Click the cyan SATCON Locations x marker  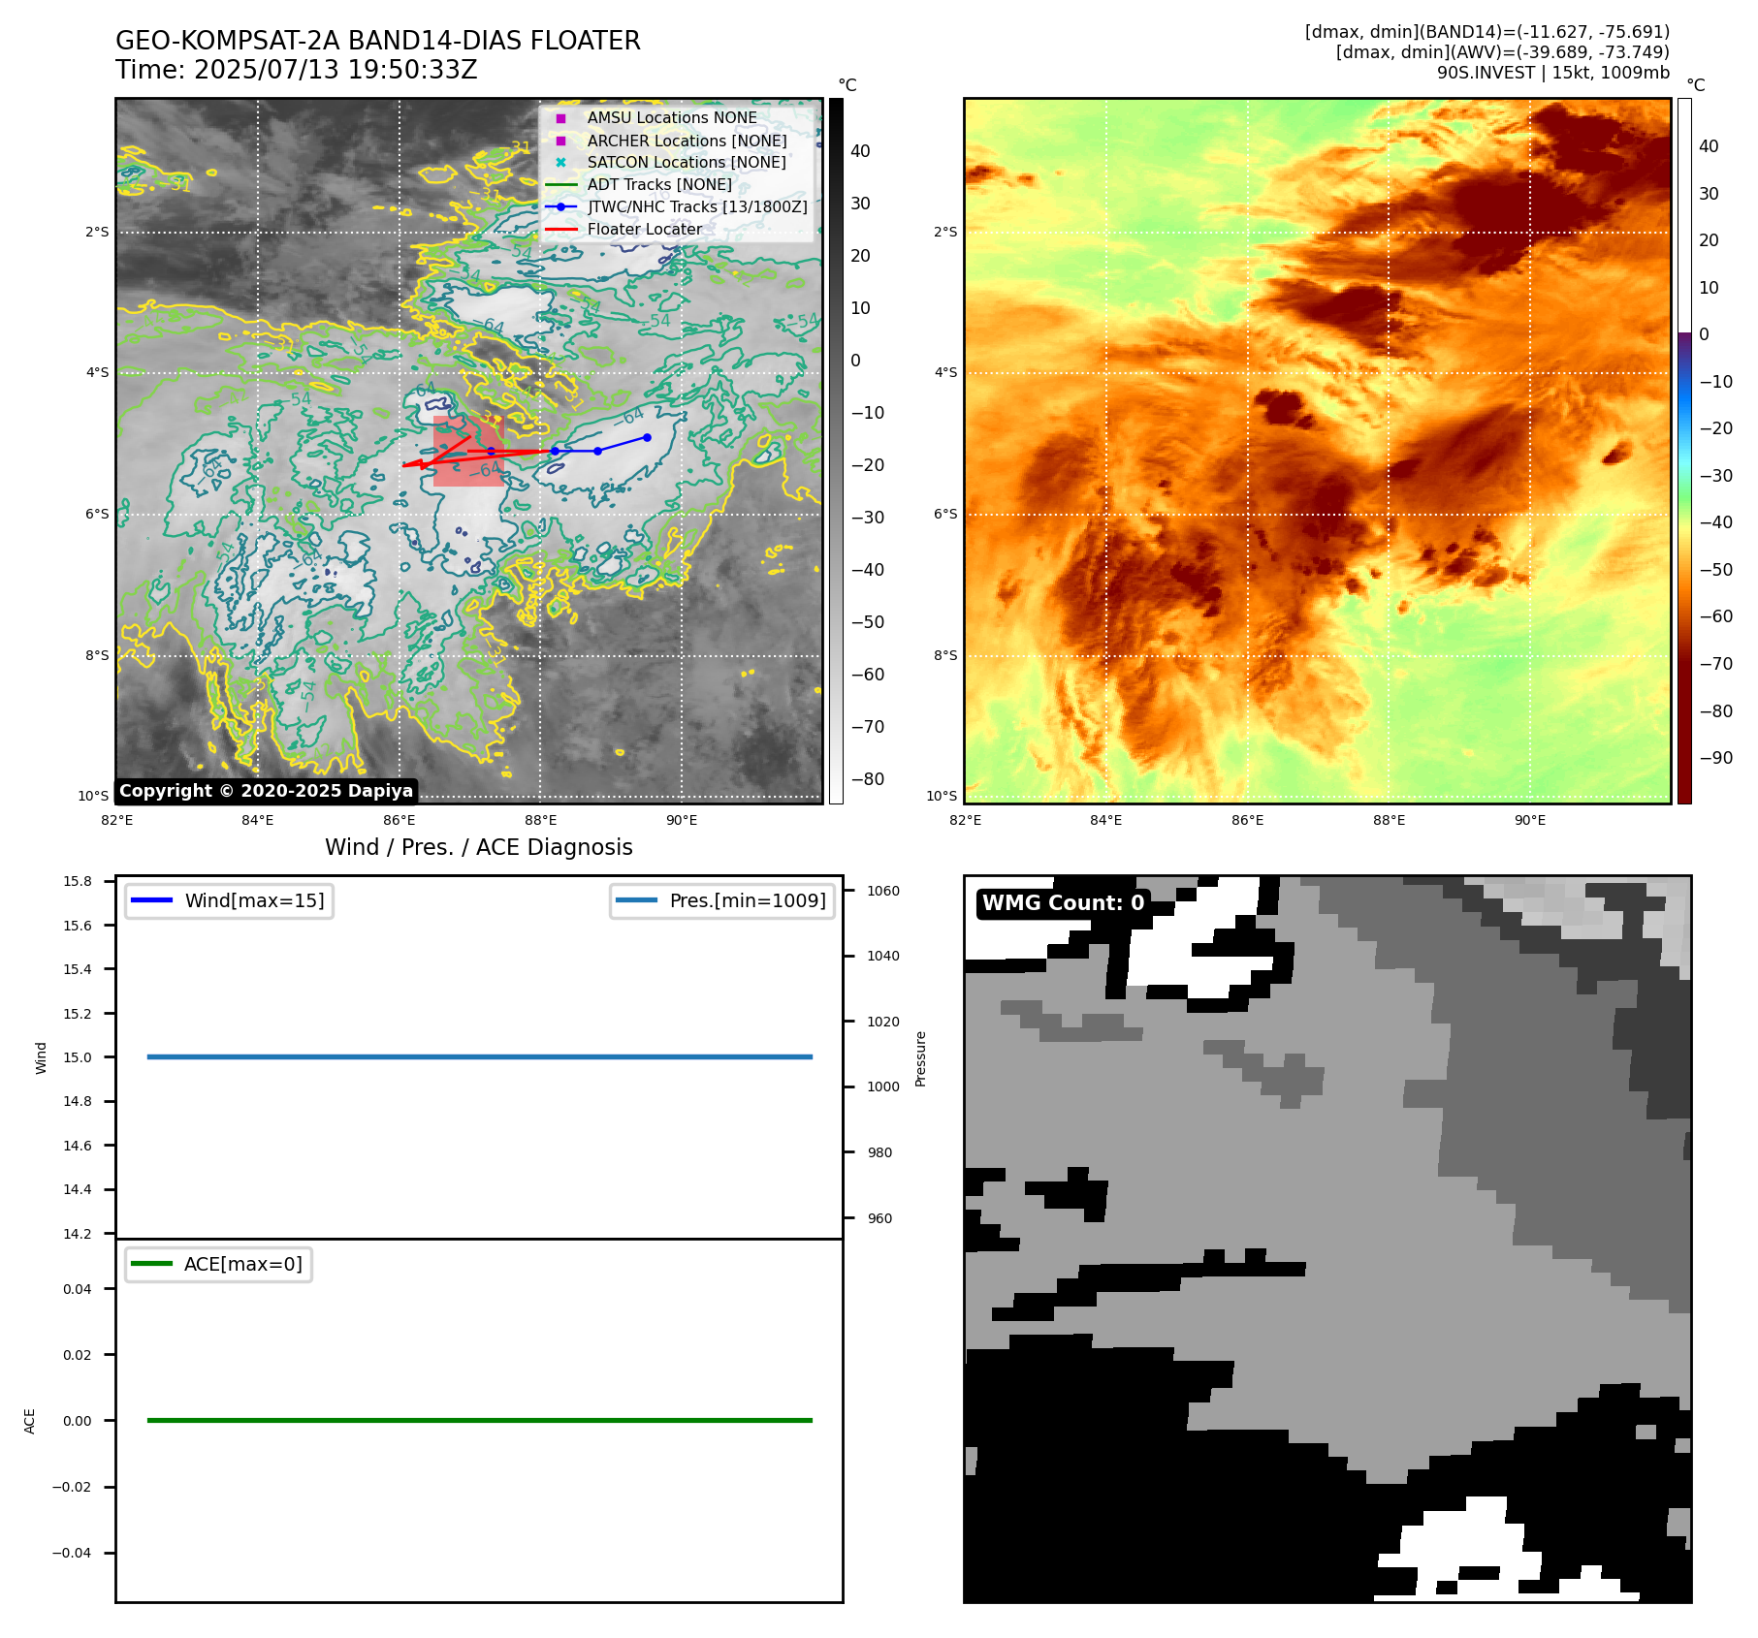[560, 162]
